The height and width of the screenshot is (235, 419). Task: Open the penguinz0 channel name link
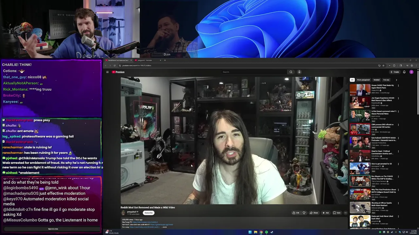pyautogui.click(x=131, y=212)
